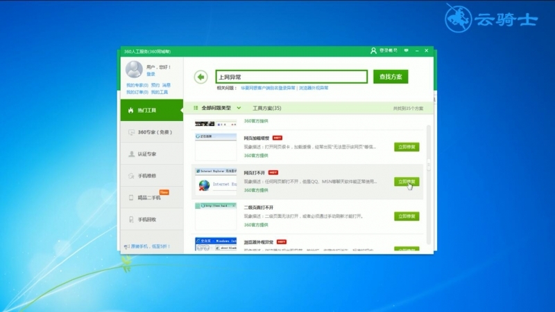Click the 浏览器外观异常 thumbnail image
The image size is (555, 312).
click(216, 244)
